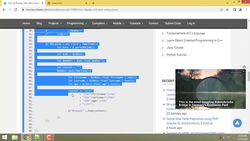Expand the Tutorials dropdown menu
The image size is (250, 141).
(136, 23)
